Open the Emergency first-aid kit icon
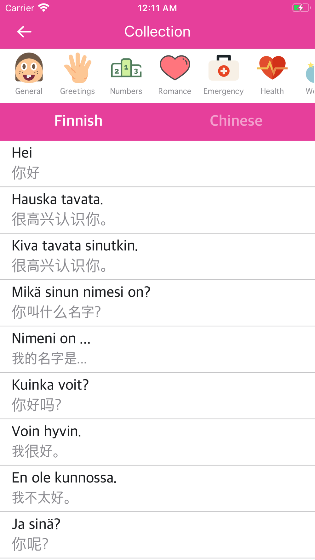 224,68
